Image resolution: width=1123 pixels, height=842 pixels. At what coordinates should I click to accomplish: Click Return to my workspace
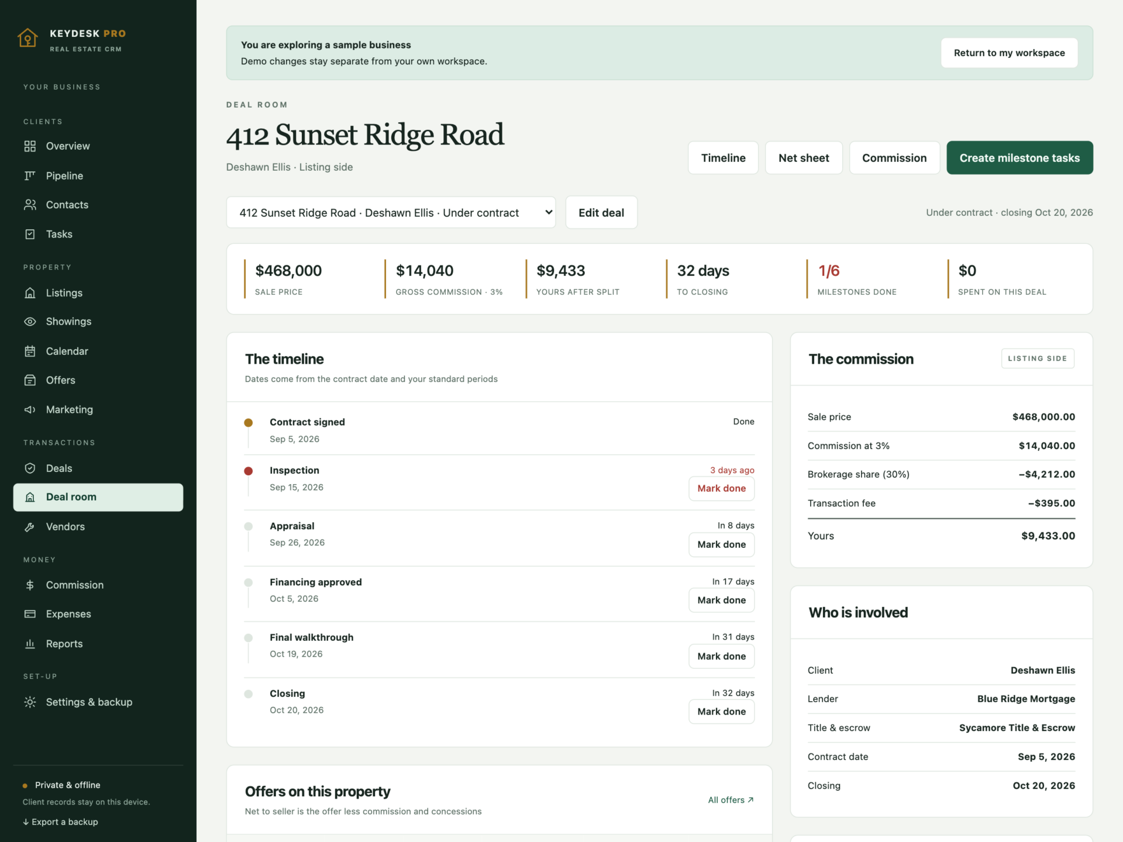tap(1009, 53)
